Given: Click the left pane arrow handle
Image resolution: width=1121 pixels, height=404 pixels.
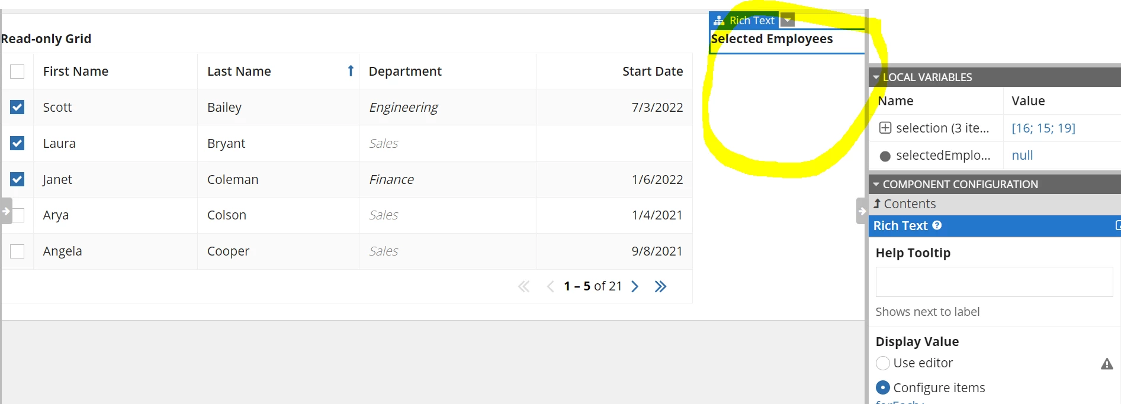Looking at the screenshot, I should 6,211.
